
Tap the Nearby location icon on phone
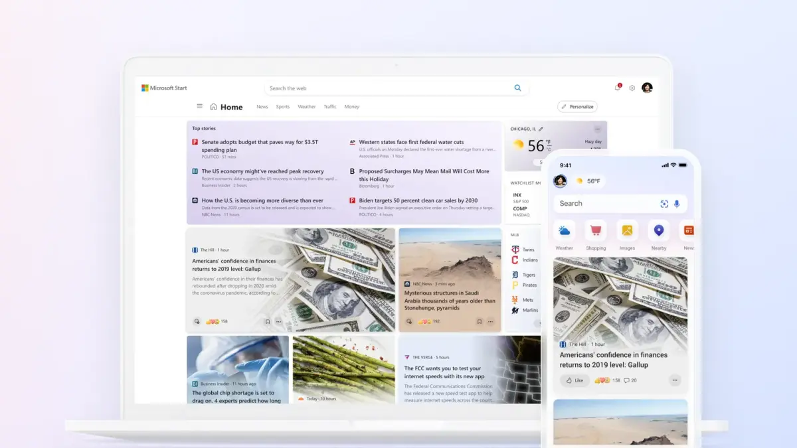click(x=658, y=231)
